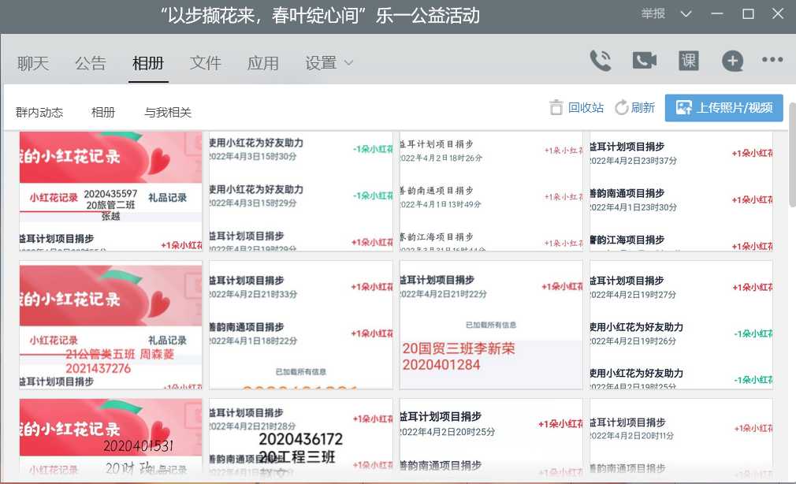Image resolution: width=796 pixels, height=484 pixels.
Task: Click the 举报 report link
Action: click(653, 14)
